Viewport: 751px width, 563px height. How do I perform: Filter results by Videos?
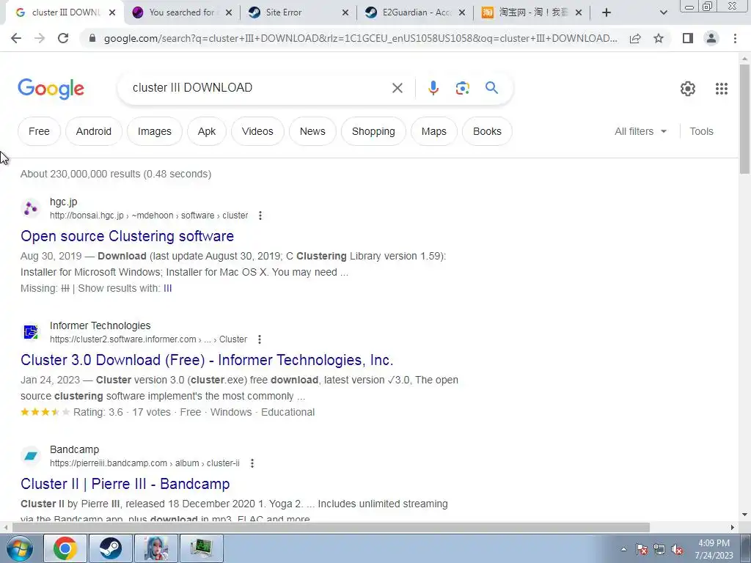[x=257, y=131]
